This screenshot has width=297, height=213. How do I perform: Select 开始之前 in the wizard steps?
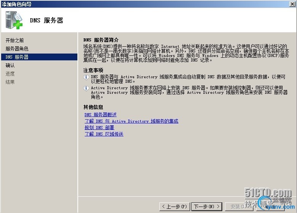pos(14,40)
